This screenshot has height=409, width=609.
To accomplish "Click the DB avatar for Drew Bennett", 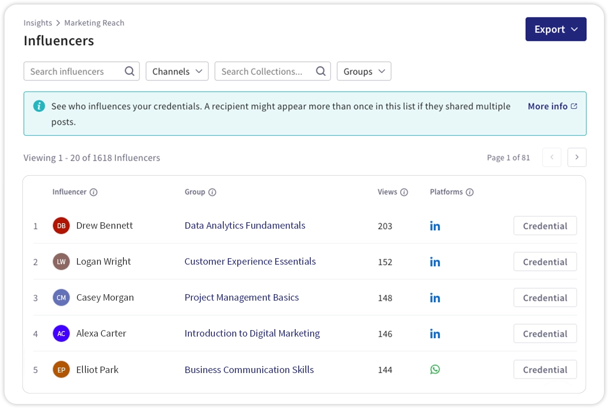I will (61, 226).
